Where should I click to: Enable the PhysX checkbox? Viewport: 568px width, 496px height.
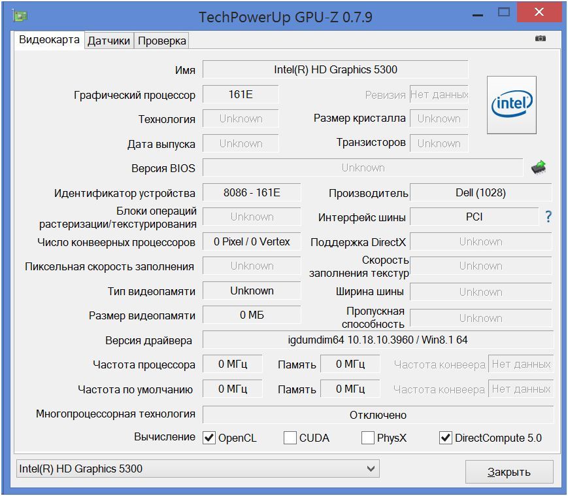click(x=367, y=438)
